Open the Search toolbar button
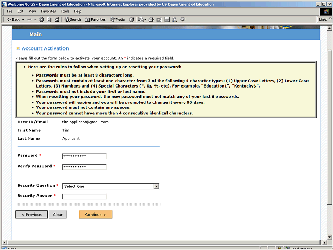The width and height of the screenshot is (333, 250). [73, 20]
